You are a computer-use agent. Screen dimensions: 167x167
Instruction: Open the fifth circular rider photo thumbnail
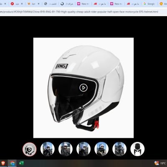101,149
